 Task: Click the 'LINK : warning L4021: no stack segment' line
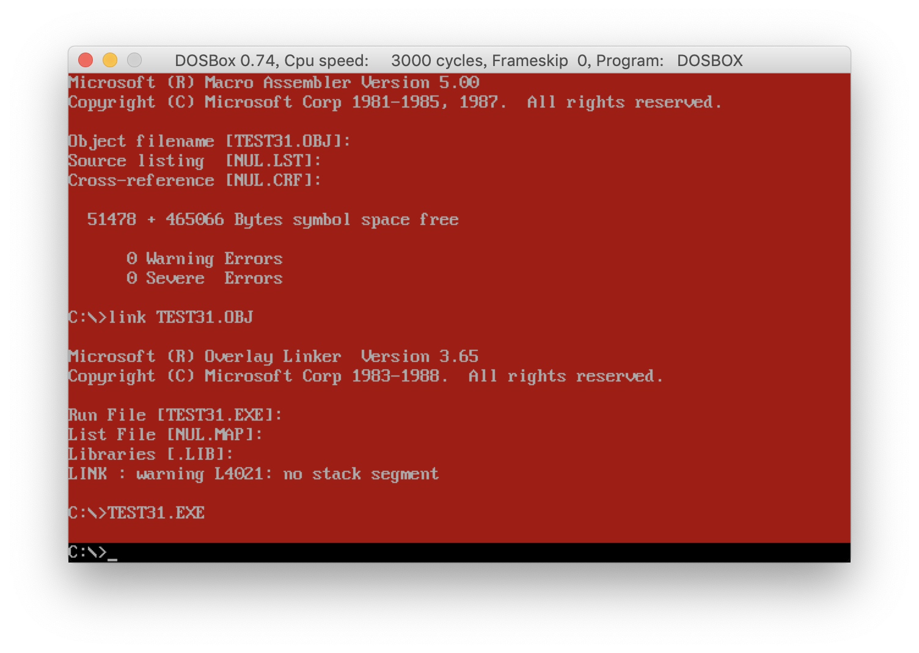tap(254, 474)
